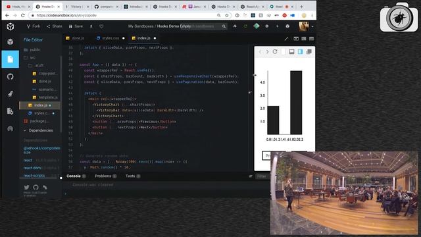The height and width of the screenshot is (237, 421).
Task: Click the @rehooks/component-size dependency
Action: pyautogui.click(x=41, y=150)
